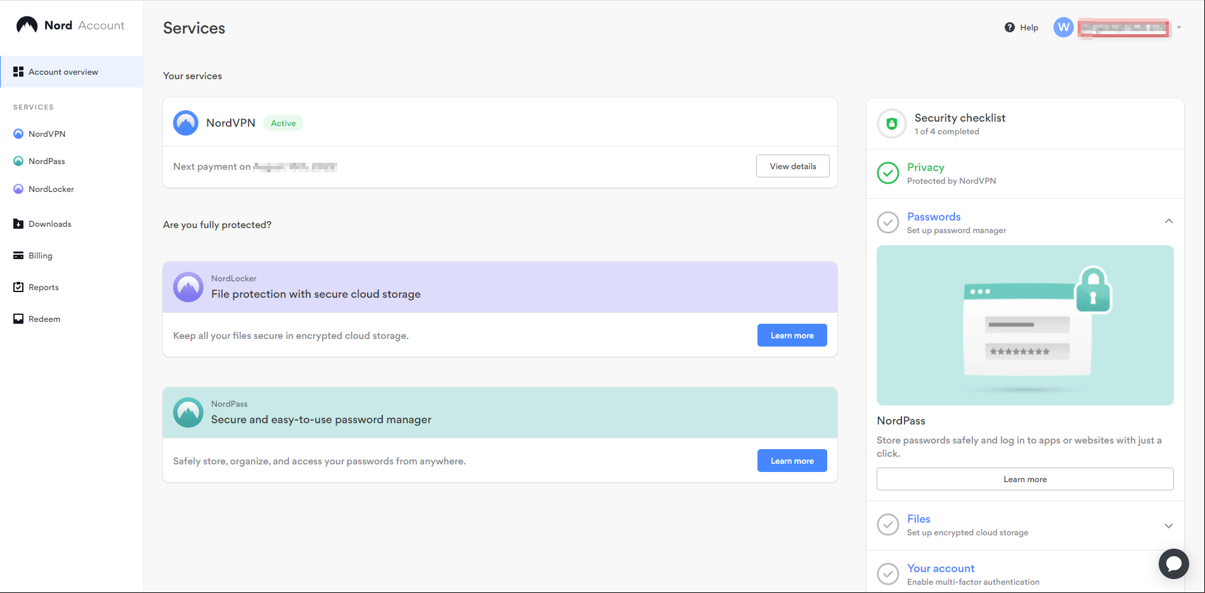The width and height of the screenshot is (1205, 593).
Task: Click the Your account check circle icon
Action: (888, 574)
